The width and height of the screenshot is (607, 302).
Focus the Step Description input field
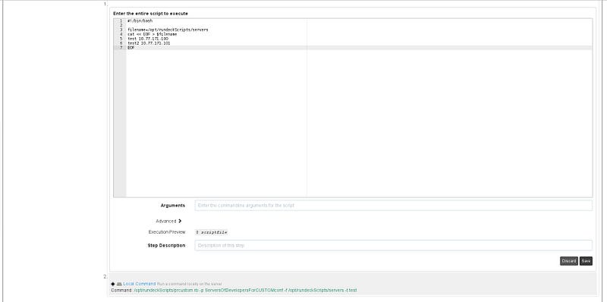(x=393, y=246)
